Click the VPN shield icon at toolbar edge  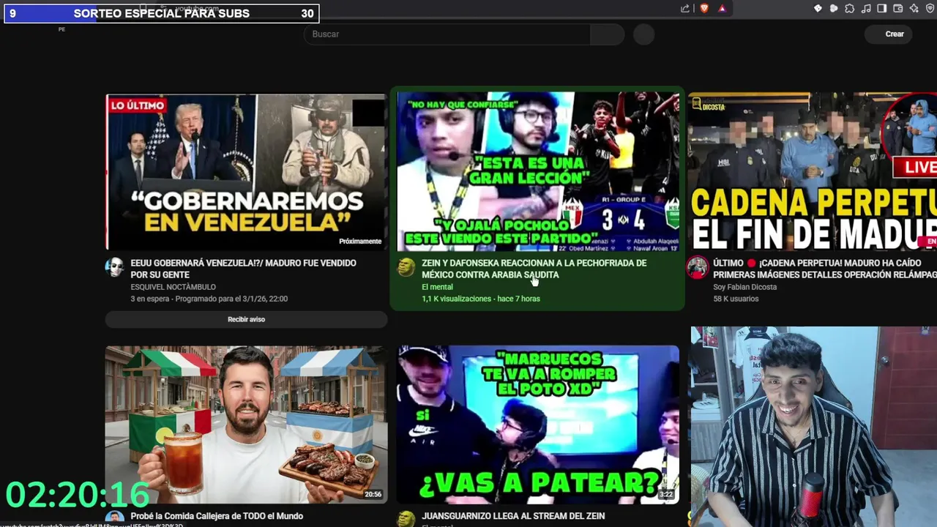930,9
